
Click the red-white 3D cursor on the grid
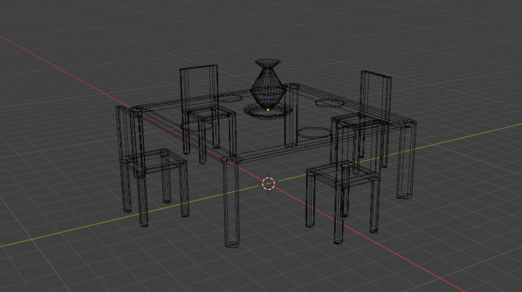click(268, 183)
